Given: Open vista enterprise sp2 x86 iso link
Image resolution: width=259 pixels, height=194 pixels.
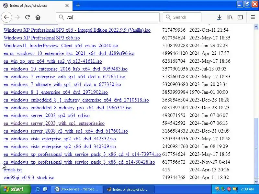Looking at the screenshot, I should (x=60, y=146).
